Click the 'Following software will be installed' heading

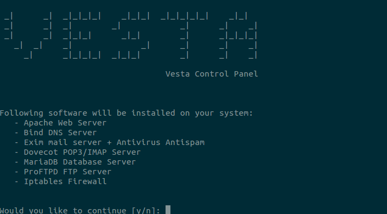pyautogui.click(x=126, y=113)
